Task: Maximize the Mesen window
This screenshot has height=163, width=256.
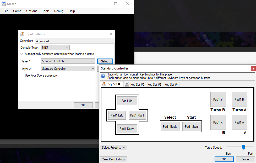Action: click(x=116, y=4)
